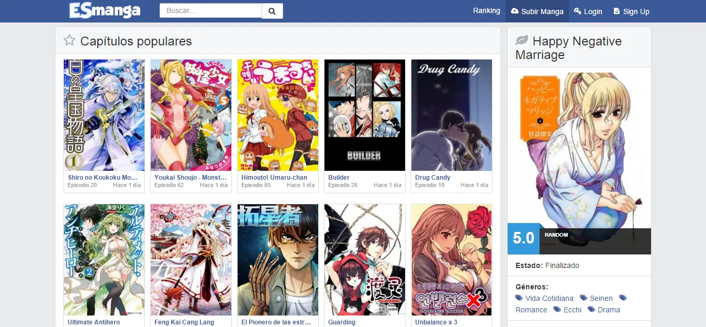Click the magnifier search button
This screenshot has height=327, width=706.
point(272,11)
